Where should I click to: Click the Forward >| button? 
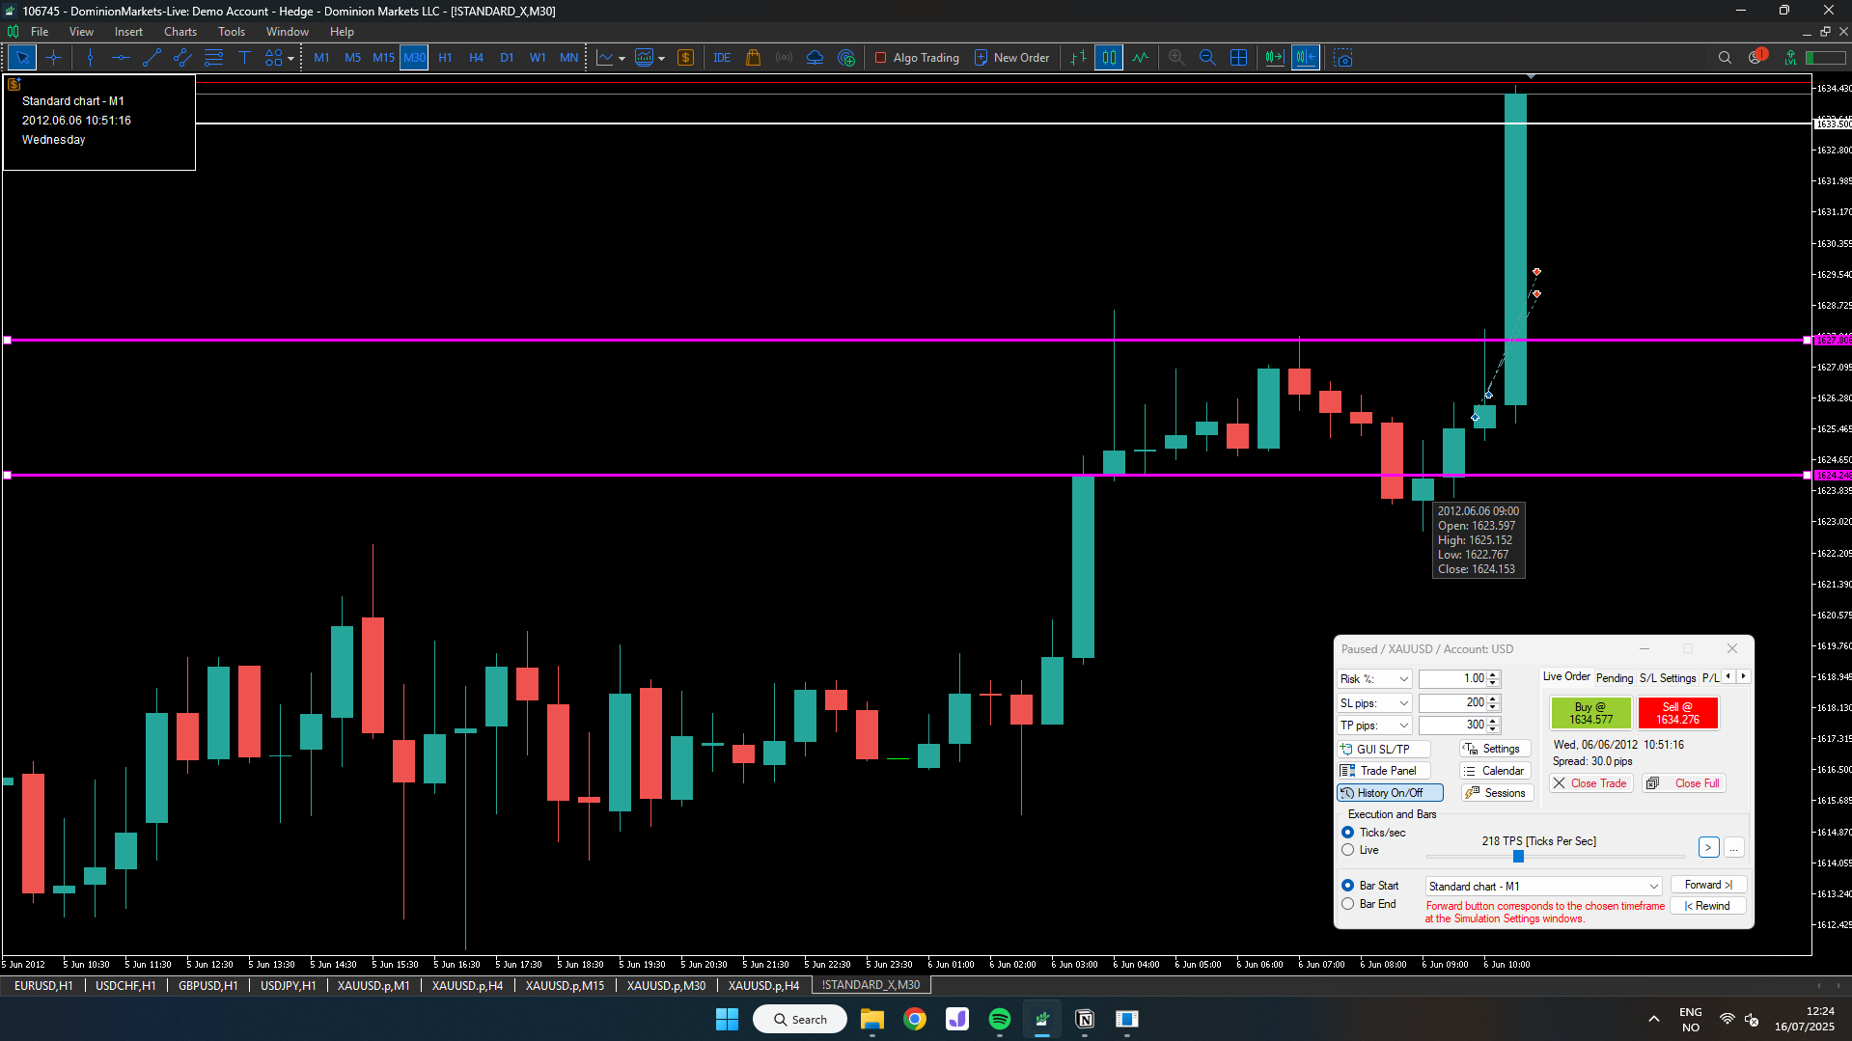(1708, 885)
